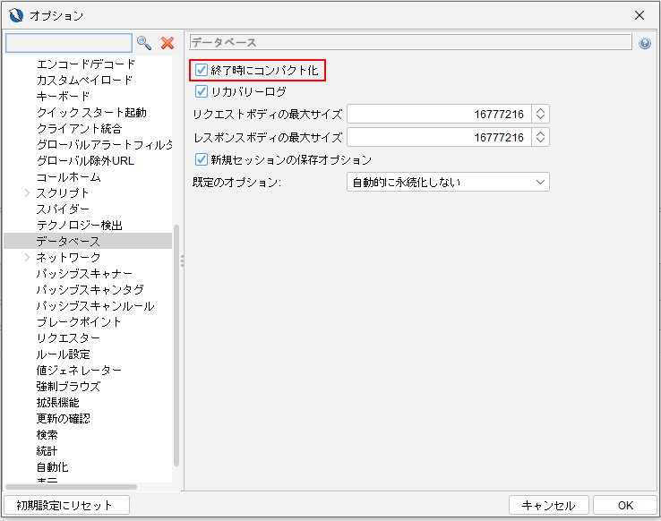Viewport: 661px width, 521px height.
Task: Select スクリプト item label
Action: pyautogui.click(x=63, y=192)
